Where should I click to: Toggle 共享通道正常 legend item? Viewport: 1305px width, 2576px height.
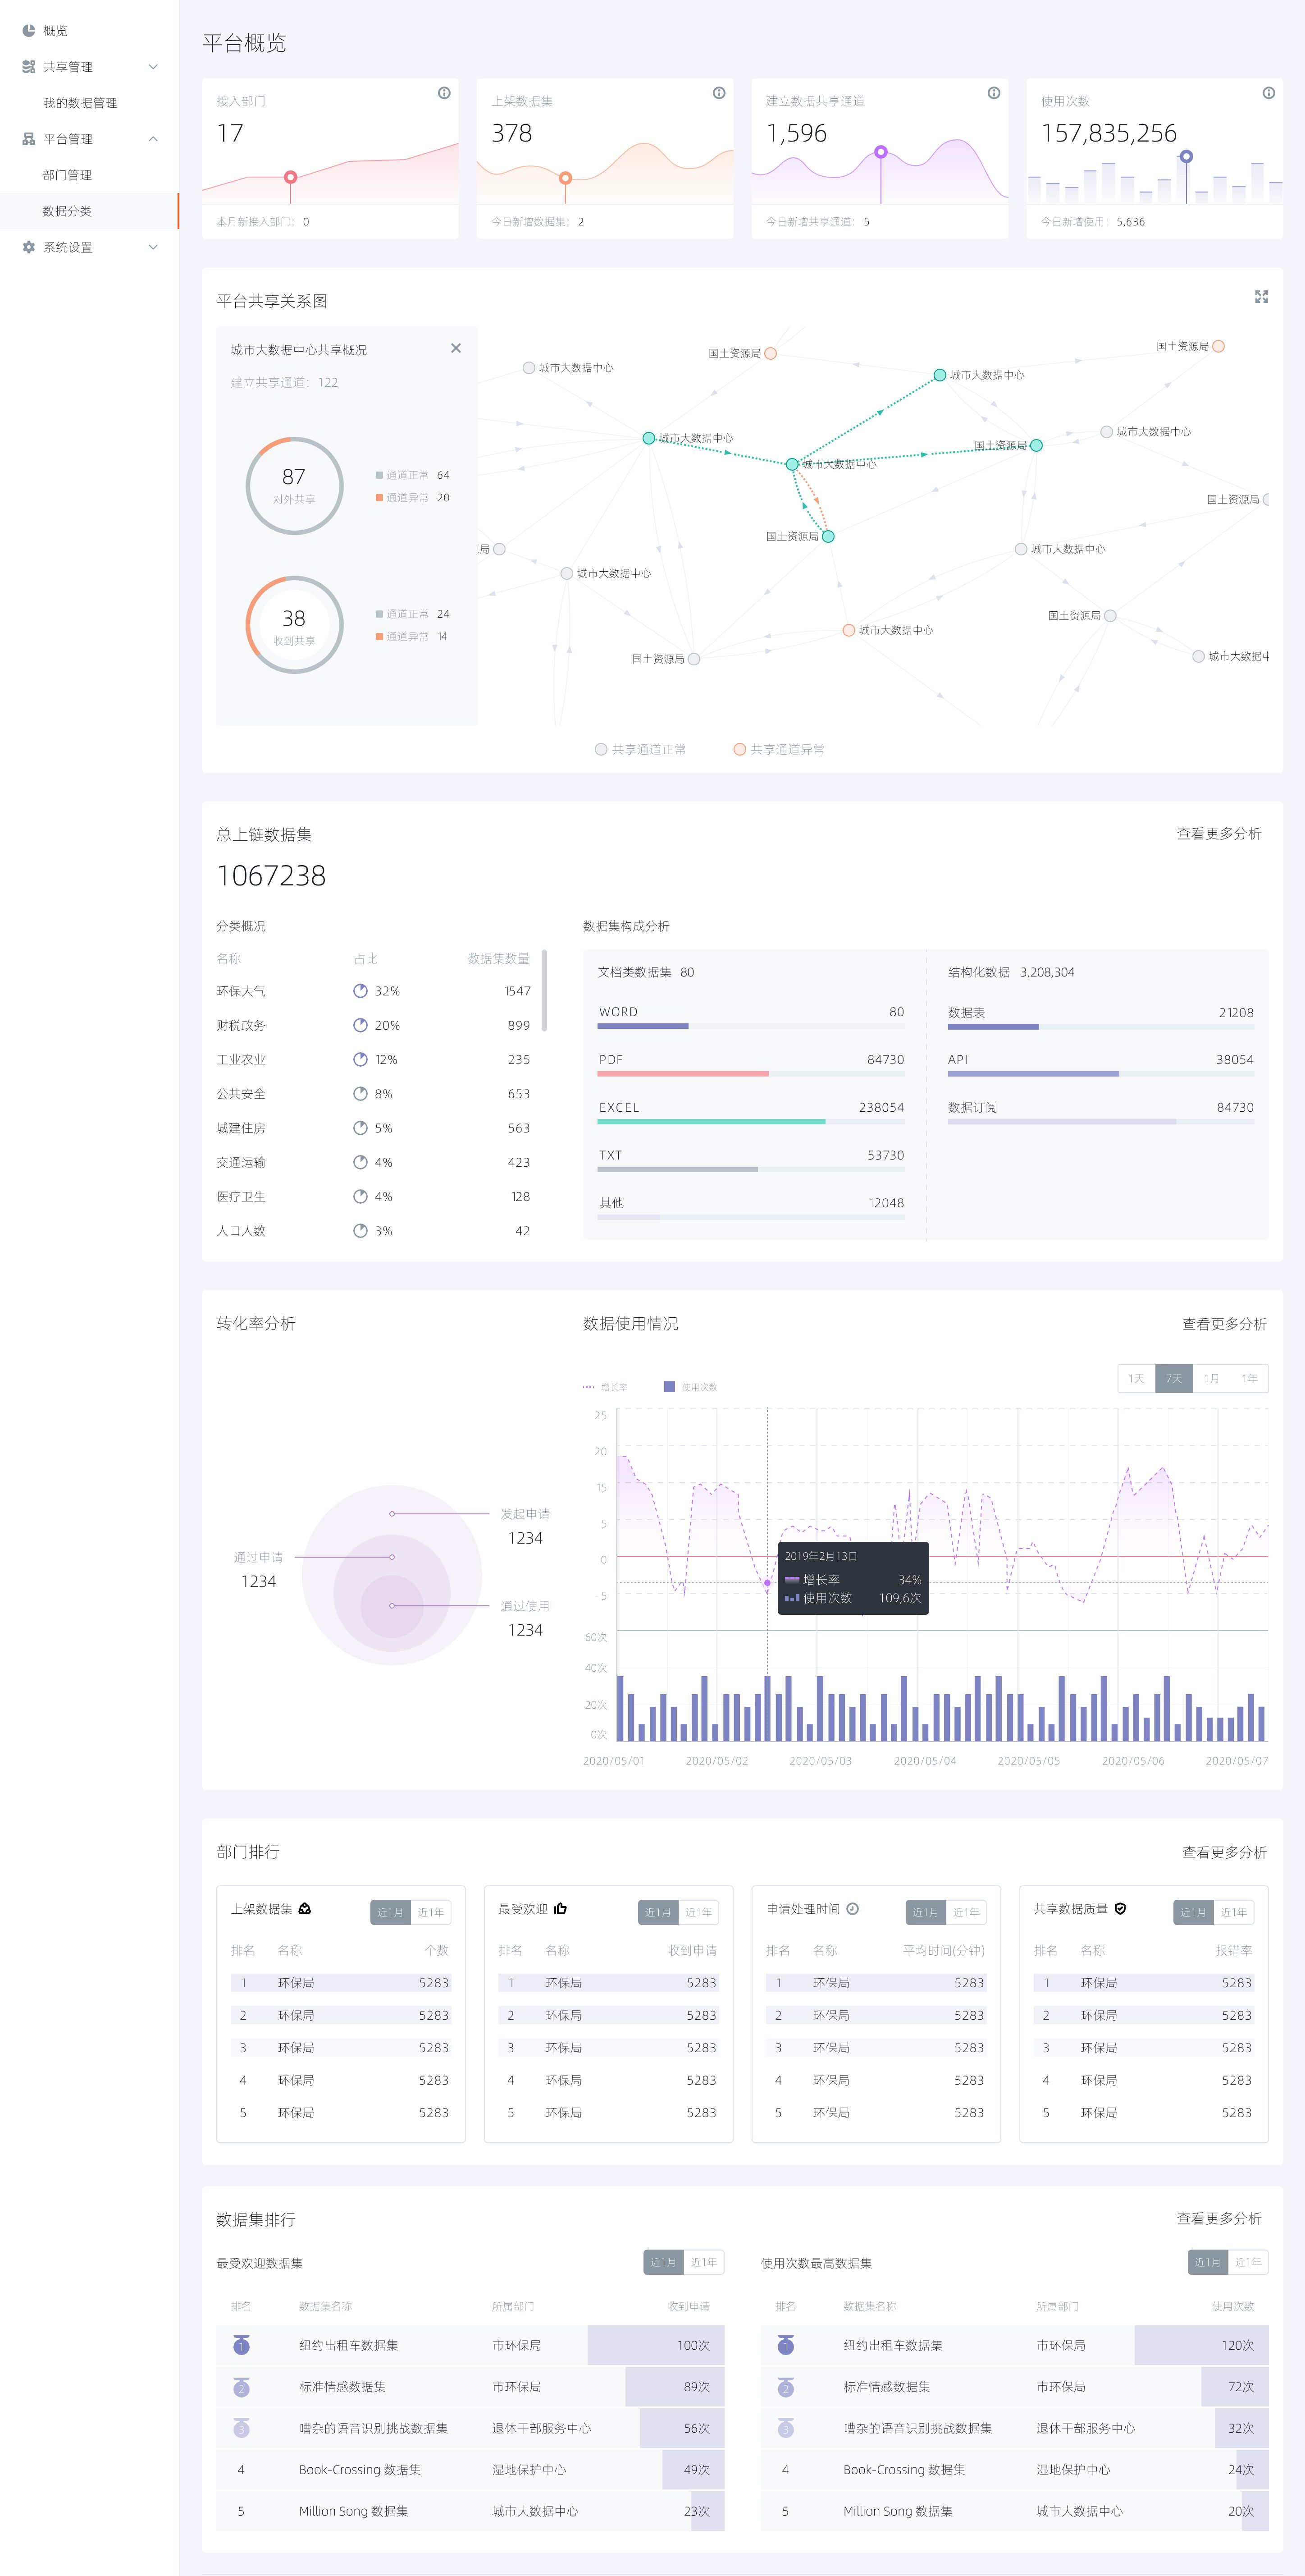click(640, 749)
